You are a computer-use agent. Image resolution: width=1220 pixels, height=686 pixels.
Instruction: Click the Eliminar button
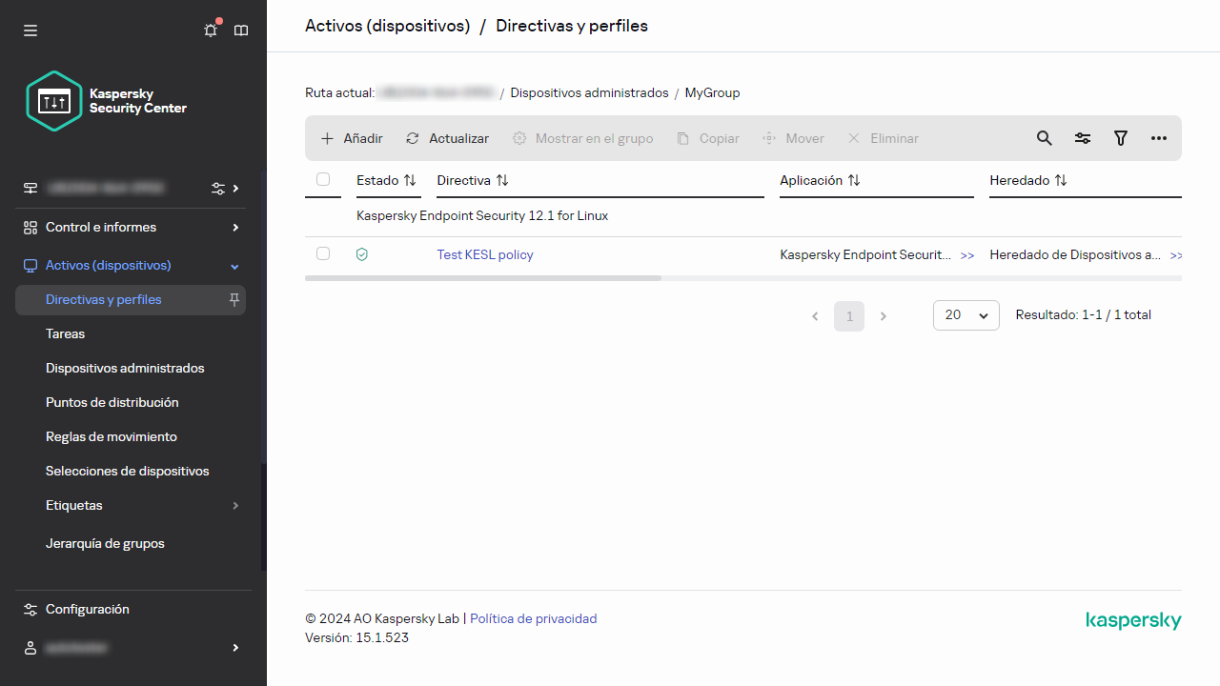pyautogui.click(x=883, y=138)
